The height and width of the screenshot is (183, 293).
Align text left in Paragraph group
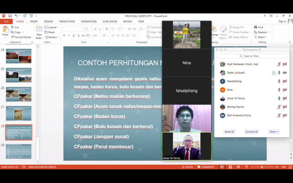113,35
